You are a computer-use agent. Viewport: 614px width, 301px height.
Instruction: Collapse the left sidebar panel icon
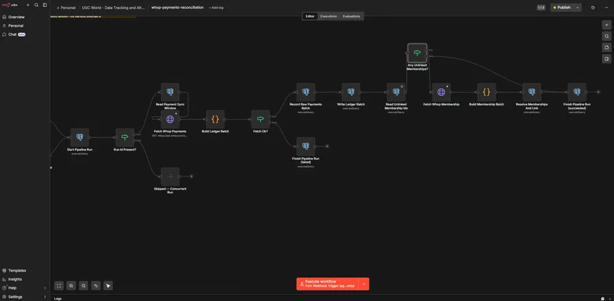(44, 5)
